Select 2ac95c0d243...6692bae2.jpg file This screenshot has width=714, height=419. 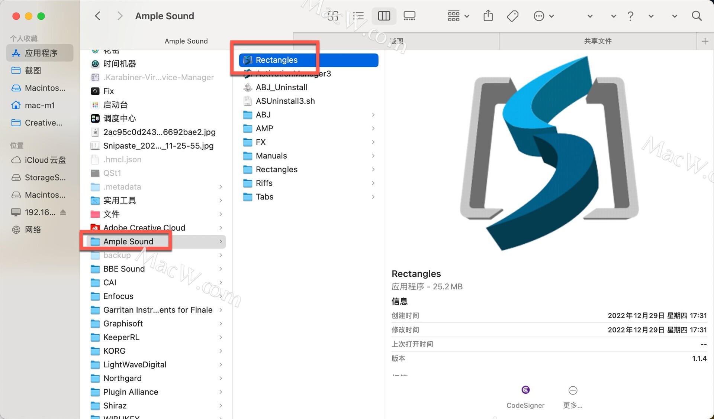point(157,132)
